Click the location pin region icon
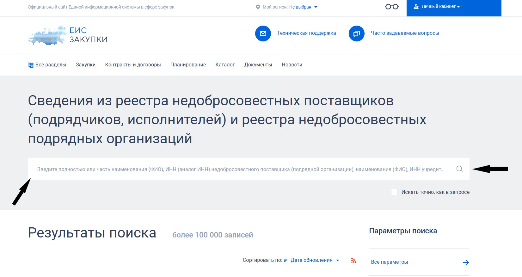 coord(258,7)
